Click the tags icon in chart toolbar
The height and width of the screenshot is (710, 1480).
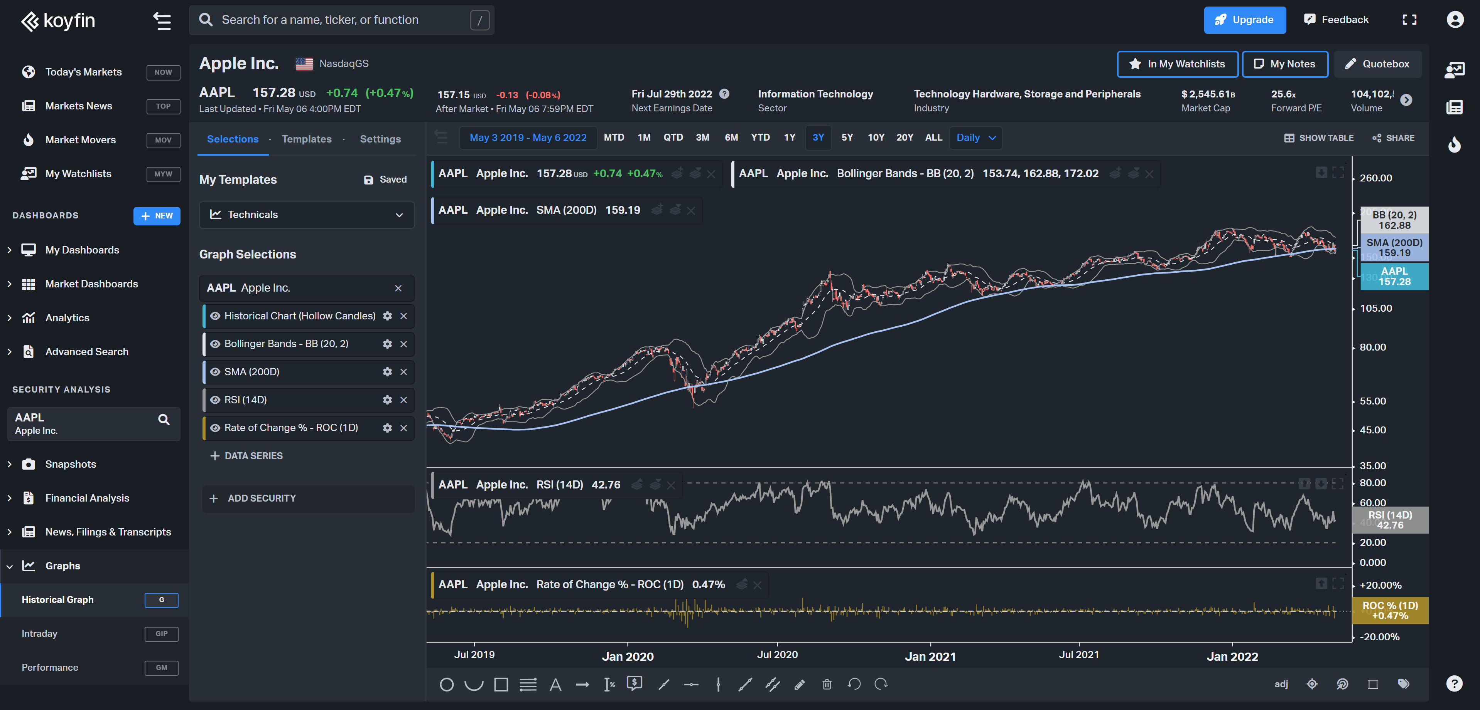pyautogui.click(x=1404, y=684)
